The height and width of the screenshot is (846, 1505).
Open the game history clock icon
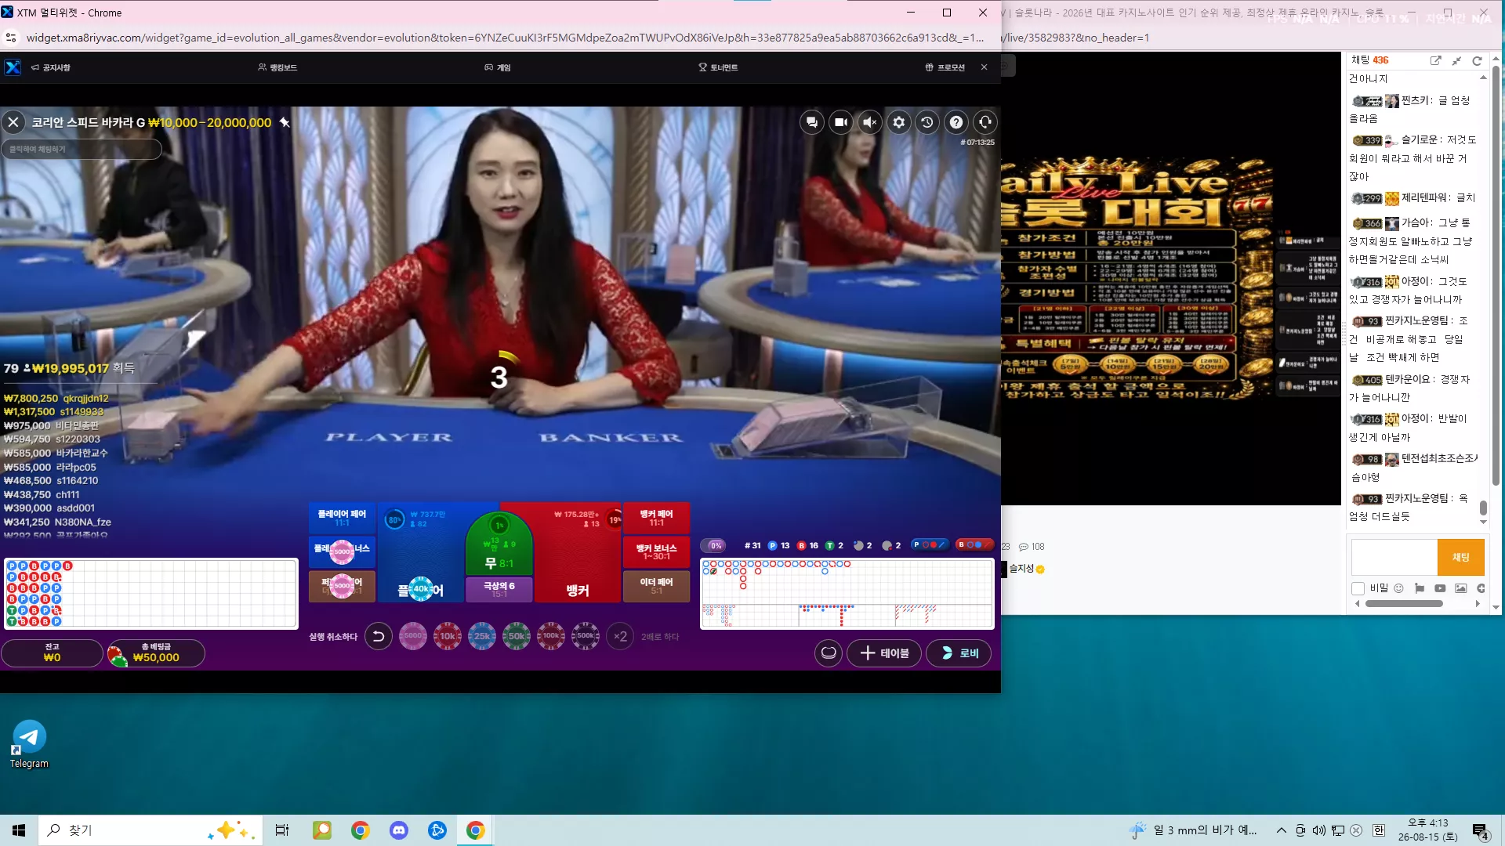[x=927, y=122]
